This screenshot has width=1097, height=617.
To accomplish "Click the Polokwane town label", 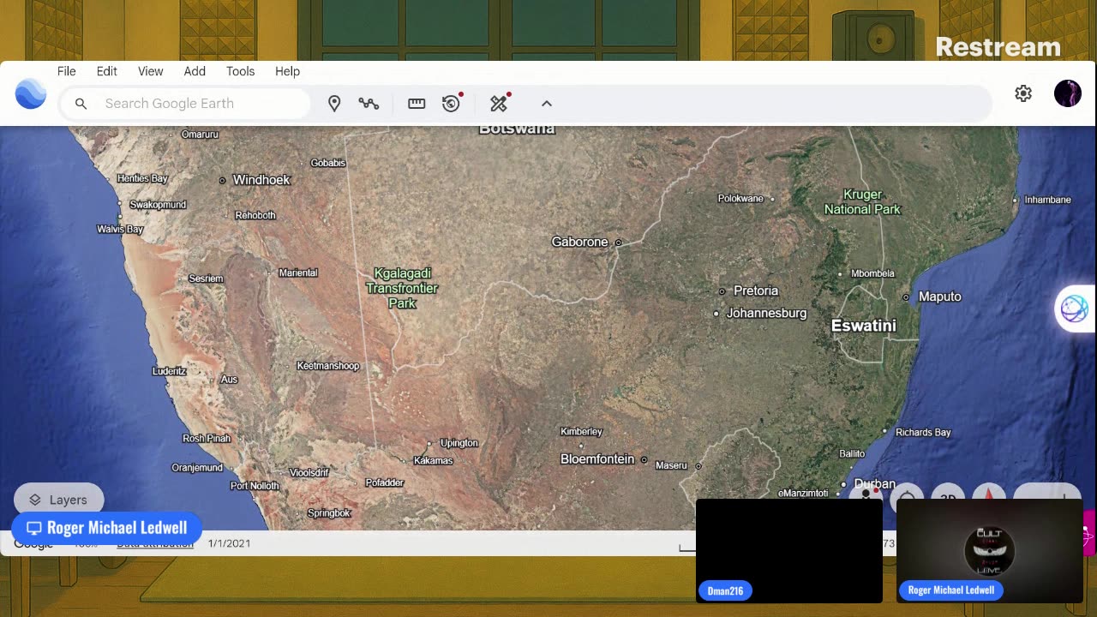I will [740, 199].
